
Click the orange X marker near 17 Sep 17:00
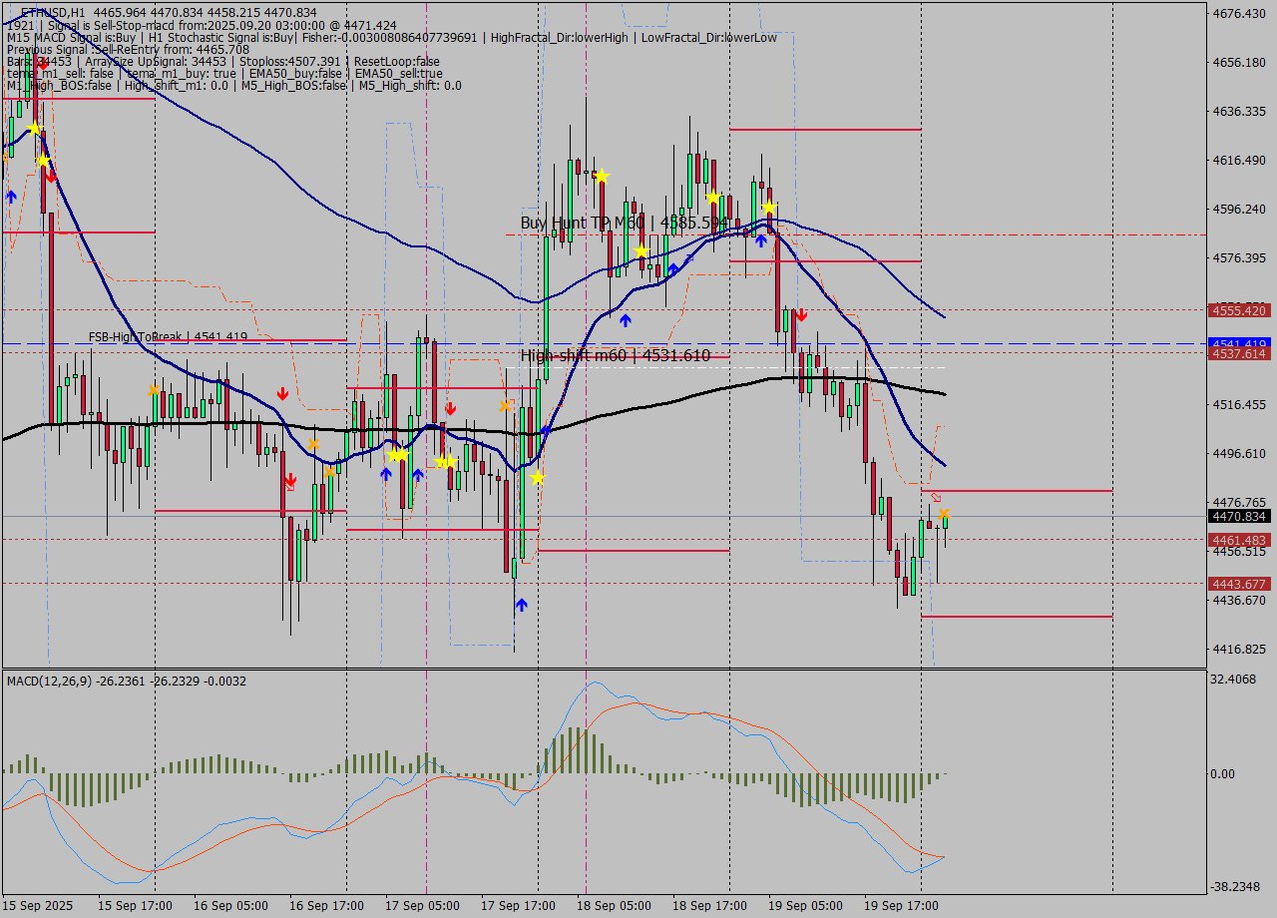504,405
